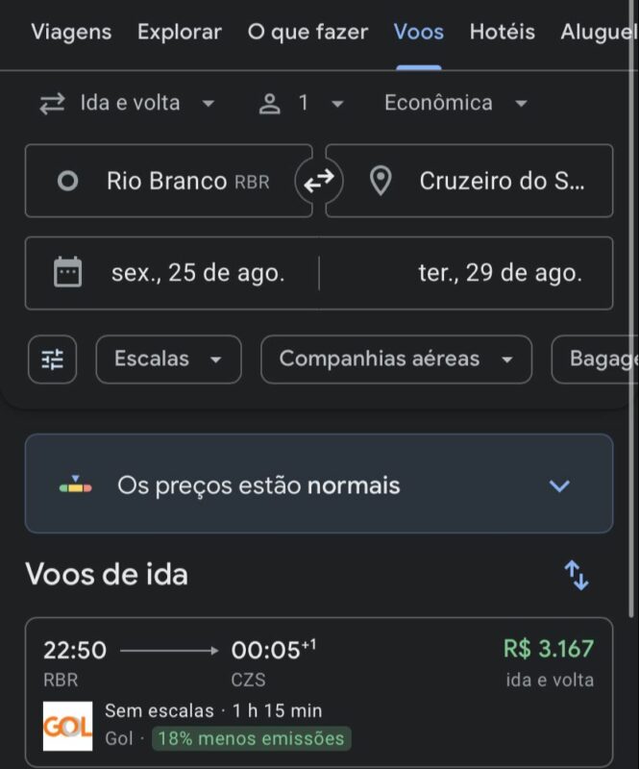The width and height of the screenshot is (639, 769).
Task: Open passenger count dropdown
Action: pyautogui.click(x=301, y=104)
